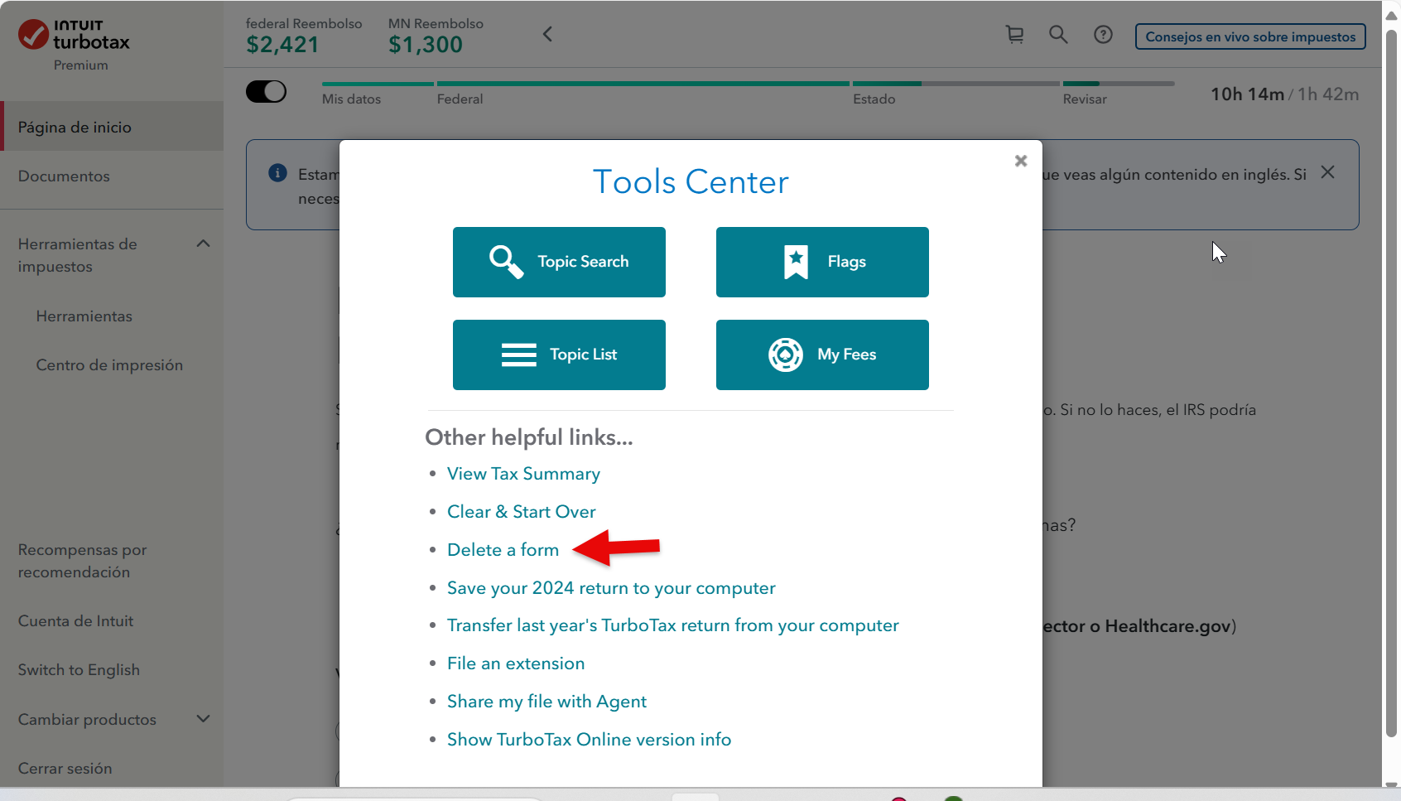1401x801 pixels.
Task: Click the Intuit TurboTax logo
Action: (74, 36)
